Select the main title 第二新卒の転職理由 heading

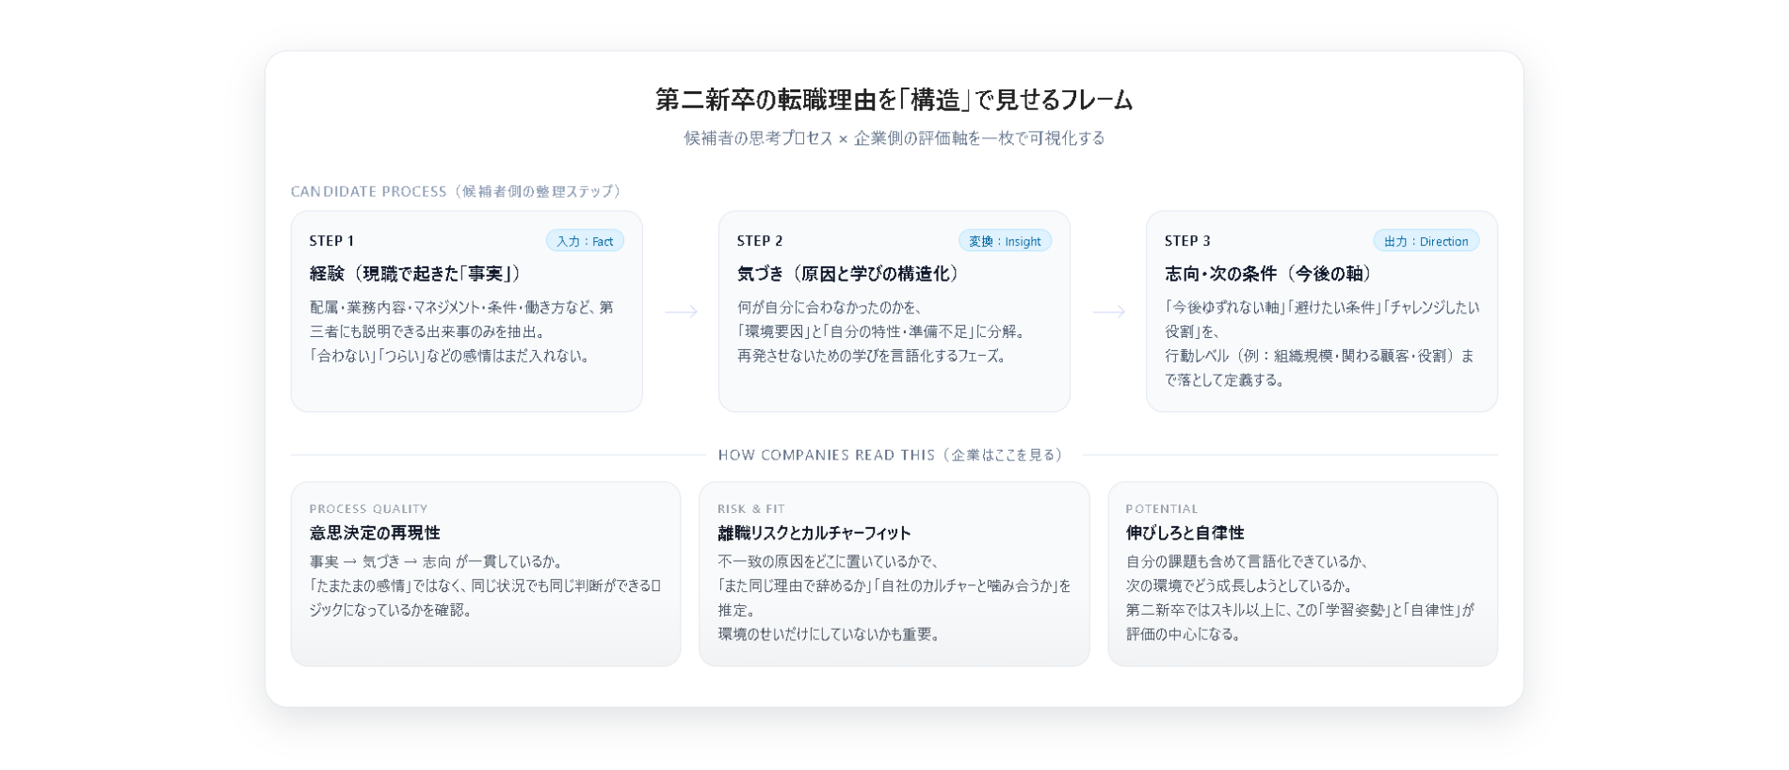894,100
